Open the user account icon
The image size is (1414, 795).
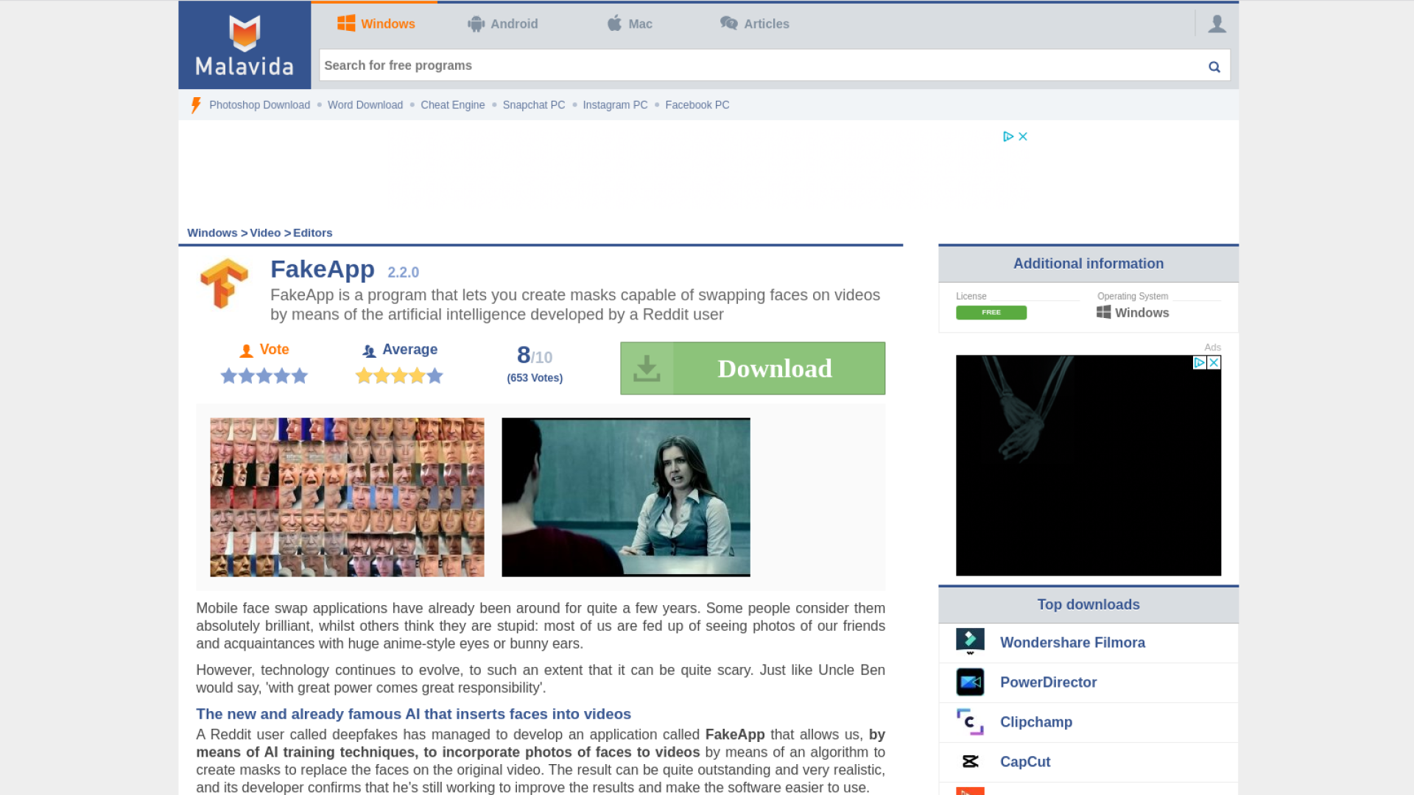pyautogui.click(x=1217, y=24)
